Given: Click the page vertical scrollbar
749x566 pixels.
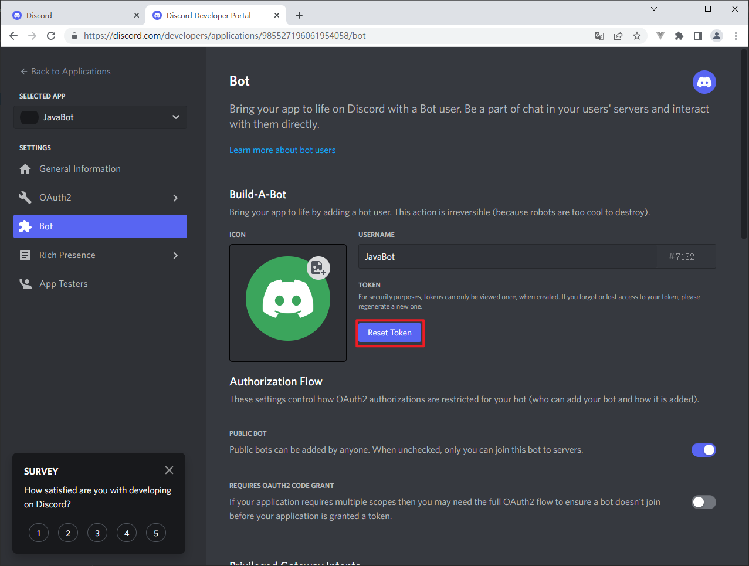Looking at the screenshot, I should tap(744, 143).
